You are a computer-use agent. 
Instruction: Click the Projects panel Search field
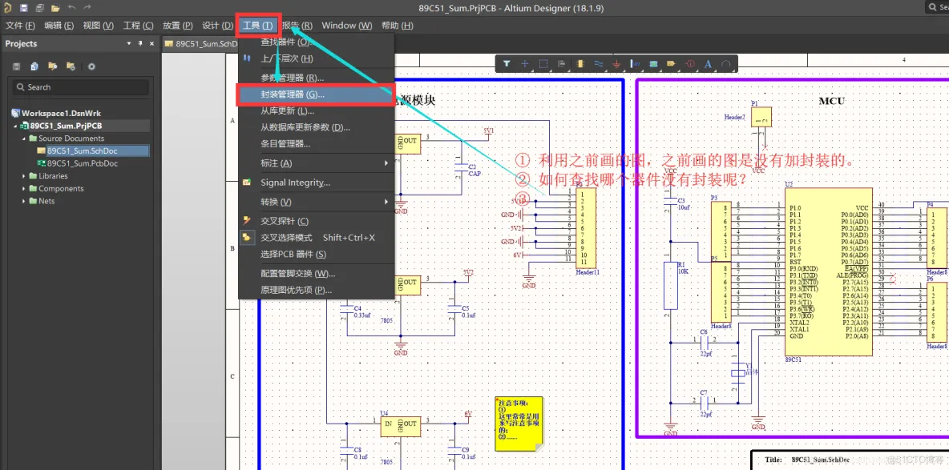coord(80,87)
